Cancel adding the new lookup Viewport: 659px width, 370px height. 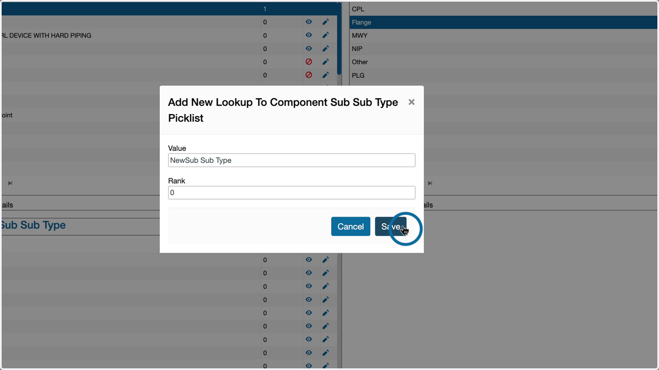[350, 226]
